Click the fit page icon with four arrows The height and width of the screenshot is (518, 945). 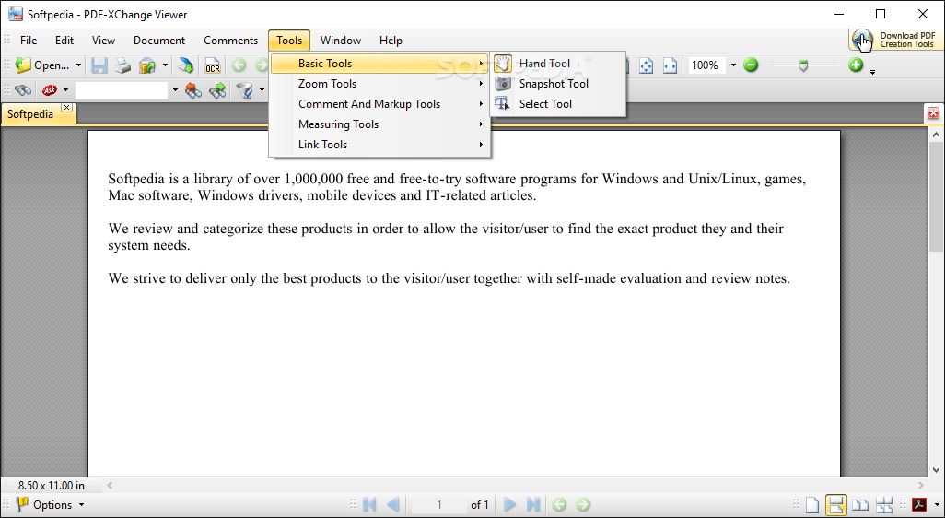pos(646,65)
